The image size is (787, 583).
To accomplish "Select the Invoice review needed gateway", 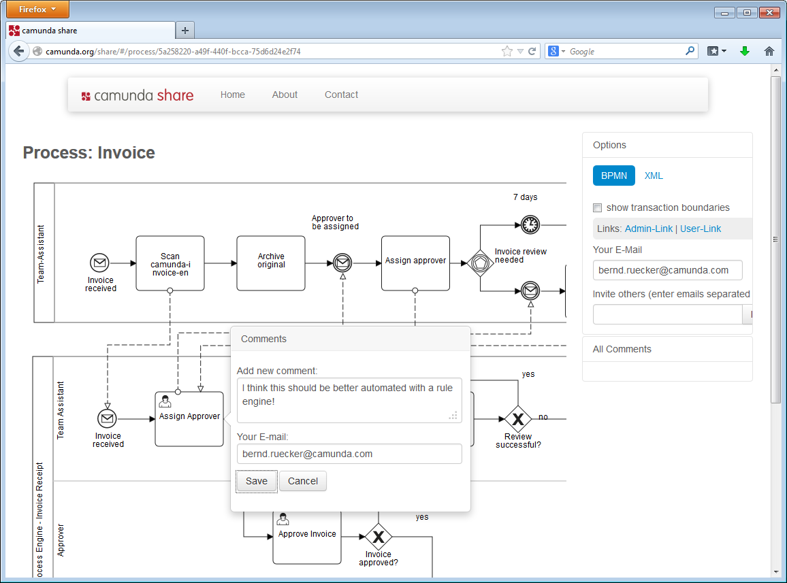I will pyautogui.click(x=481, y=263).
